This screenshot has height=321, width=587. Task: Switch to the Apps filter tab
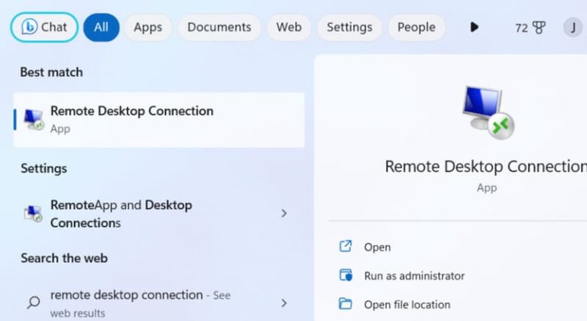tap(148, 28)
